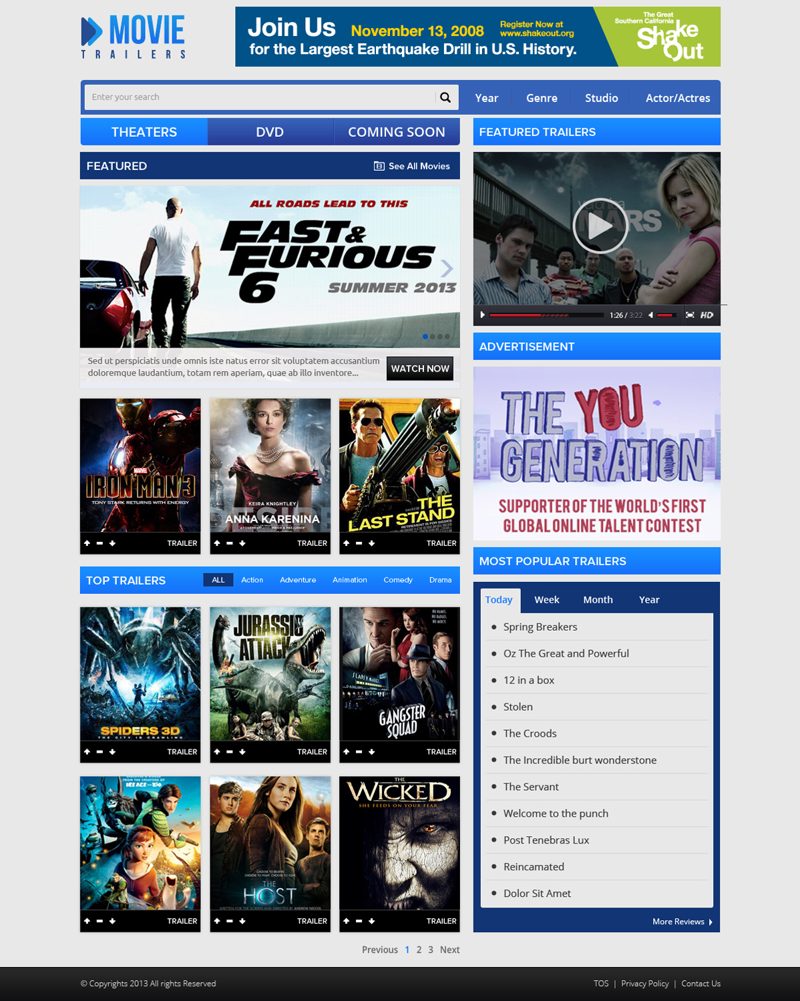800x1001 pixels.
Task: Filter top trailers by Adventure
Action: 298,580
